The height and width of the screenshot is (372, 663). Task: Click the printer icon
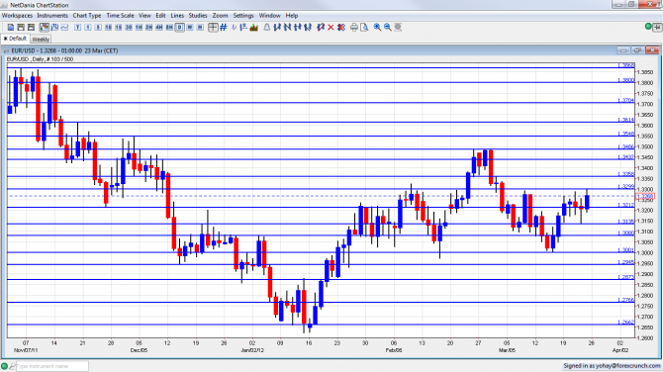pos(354,27)
